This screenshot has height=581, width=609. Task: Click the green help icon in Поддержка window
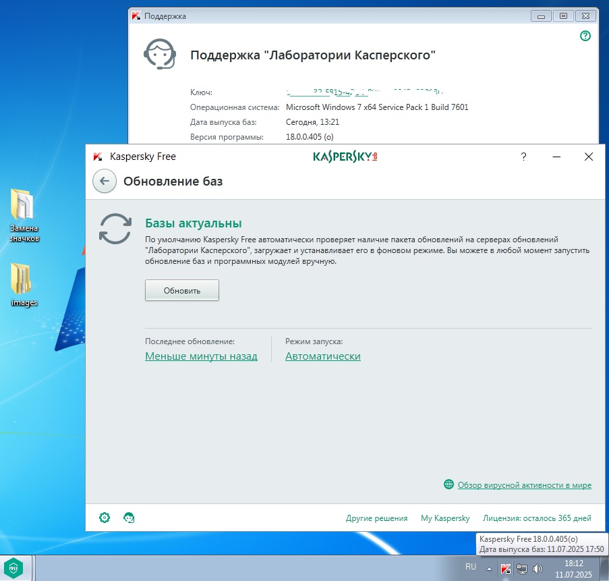click(x=585, y=36)
